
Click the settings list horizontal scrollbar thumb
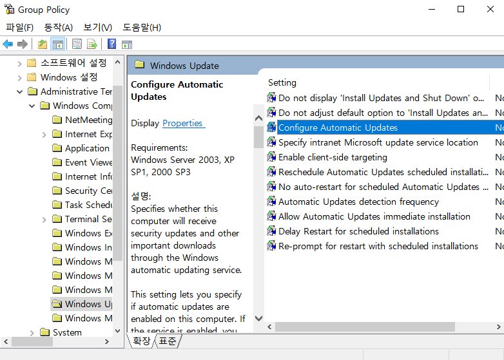pyautogui.click(x=365, y=327)
